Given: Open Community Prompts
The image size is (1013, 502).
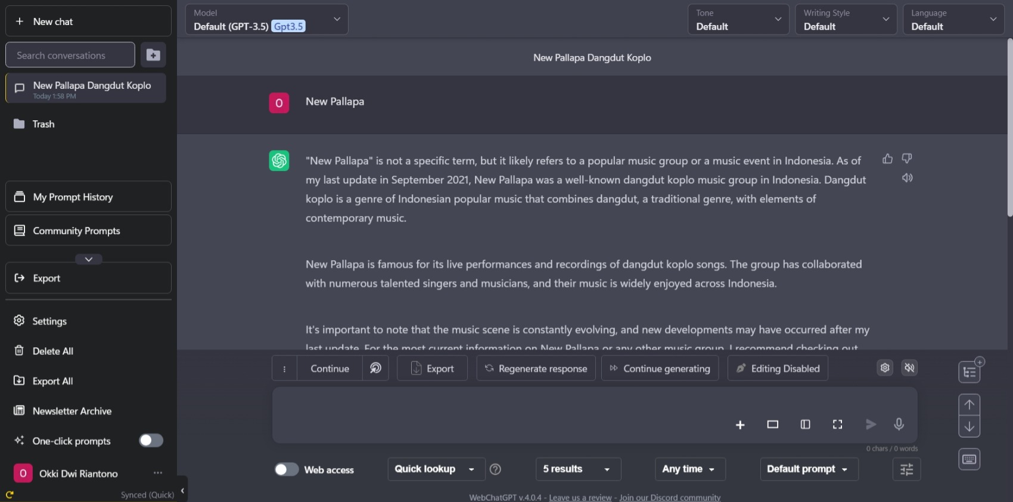Looking at the screenshot, I should [x=88, y=230].
